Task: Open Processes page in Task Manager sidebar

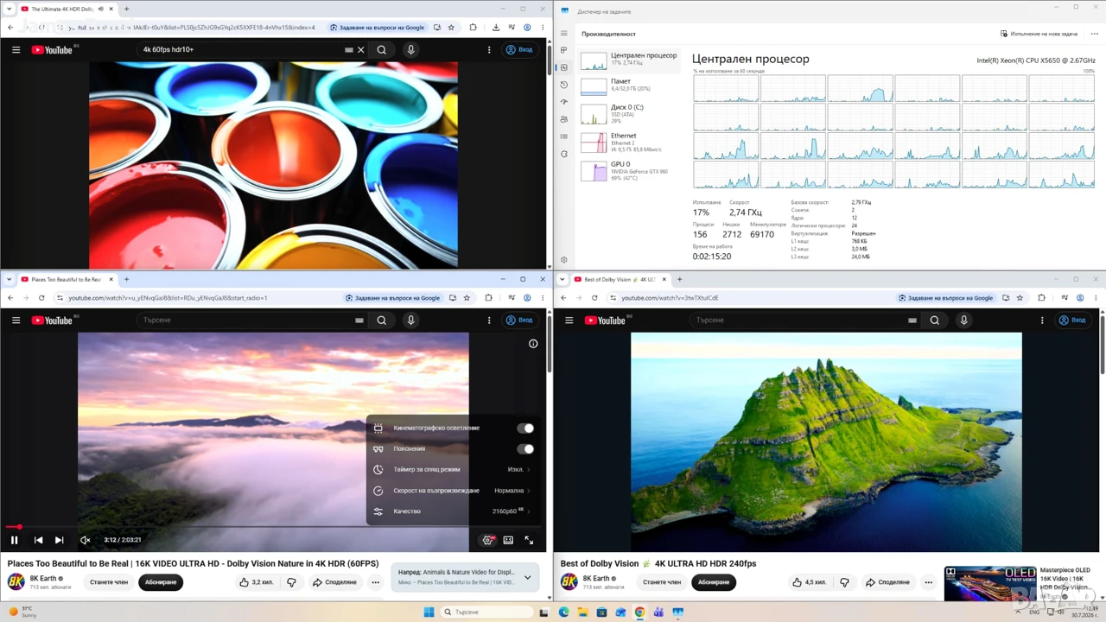Action: pos(564,51)
